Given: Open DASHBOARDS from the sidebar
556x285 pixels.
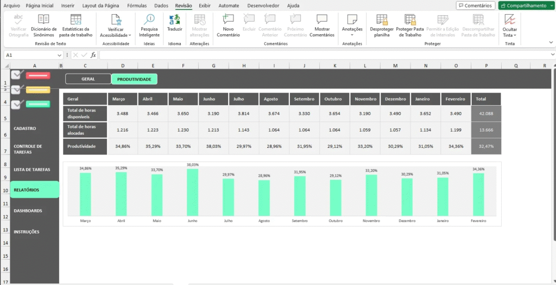Looking at the screenshot, I should (28, 210).
